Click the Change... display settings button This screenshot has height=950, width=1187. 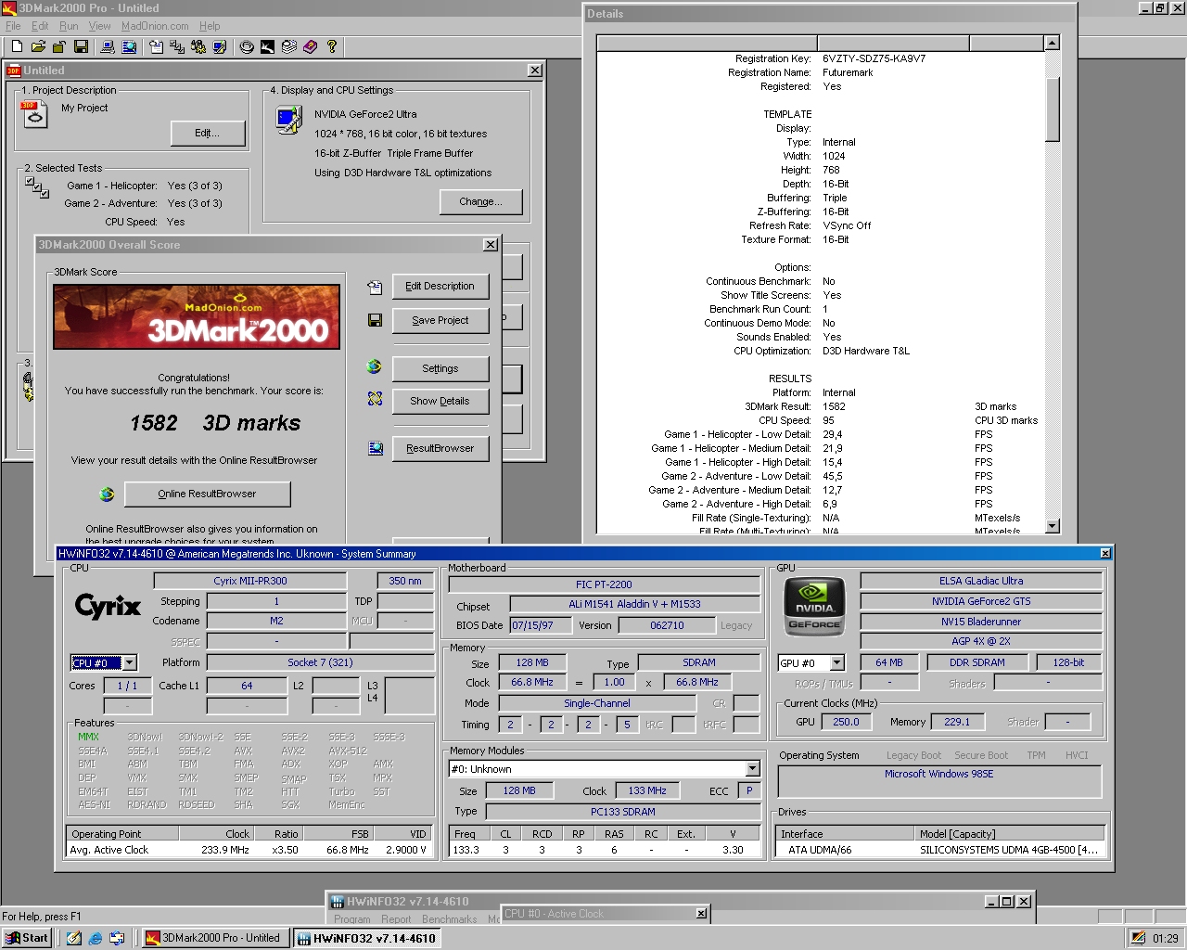click(480, 201)
